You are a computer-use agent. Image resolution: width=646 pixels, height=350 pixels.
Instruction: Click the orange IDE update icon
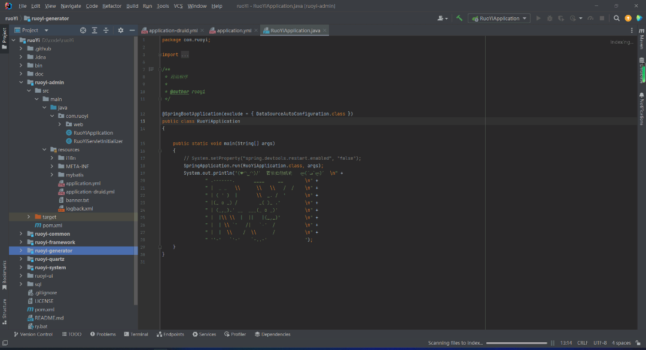(x=628, y=19)
